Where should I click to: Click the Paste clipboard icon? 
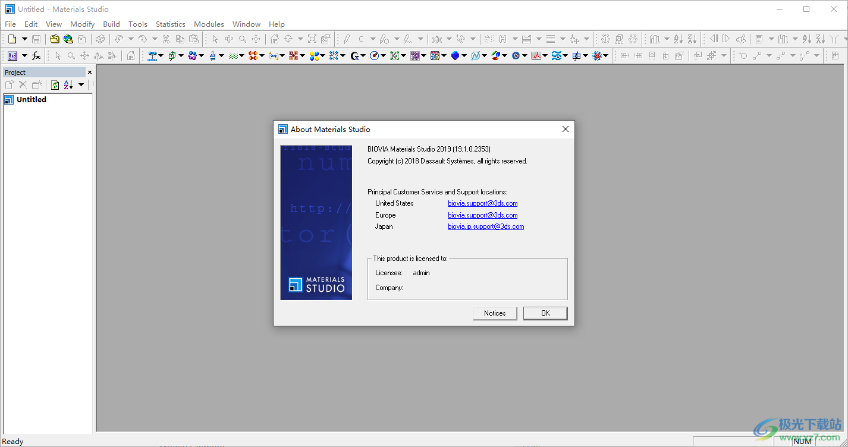pyautogui.click(x=194, y=39)
